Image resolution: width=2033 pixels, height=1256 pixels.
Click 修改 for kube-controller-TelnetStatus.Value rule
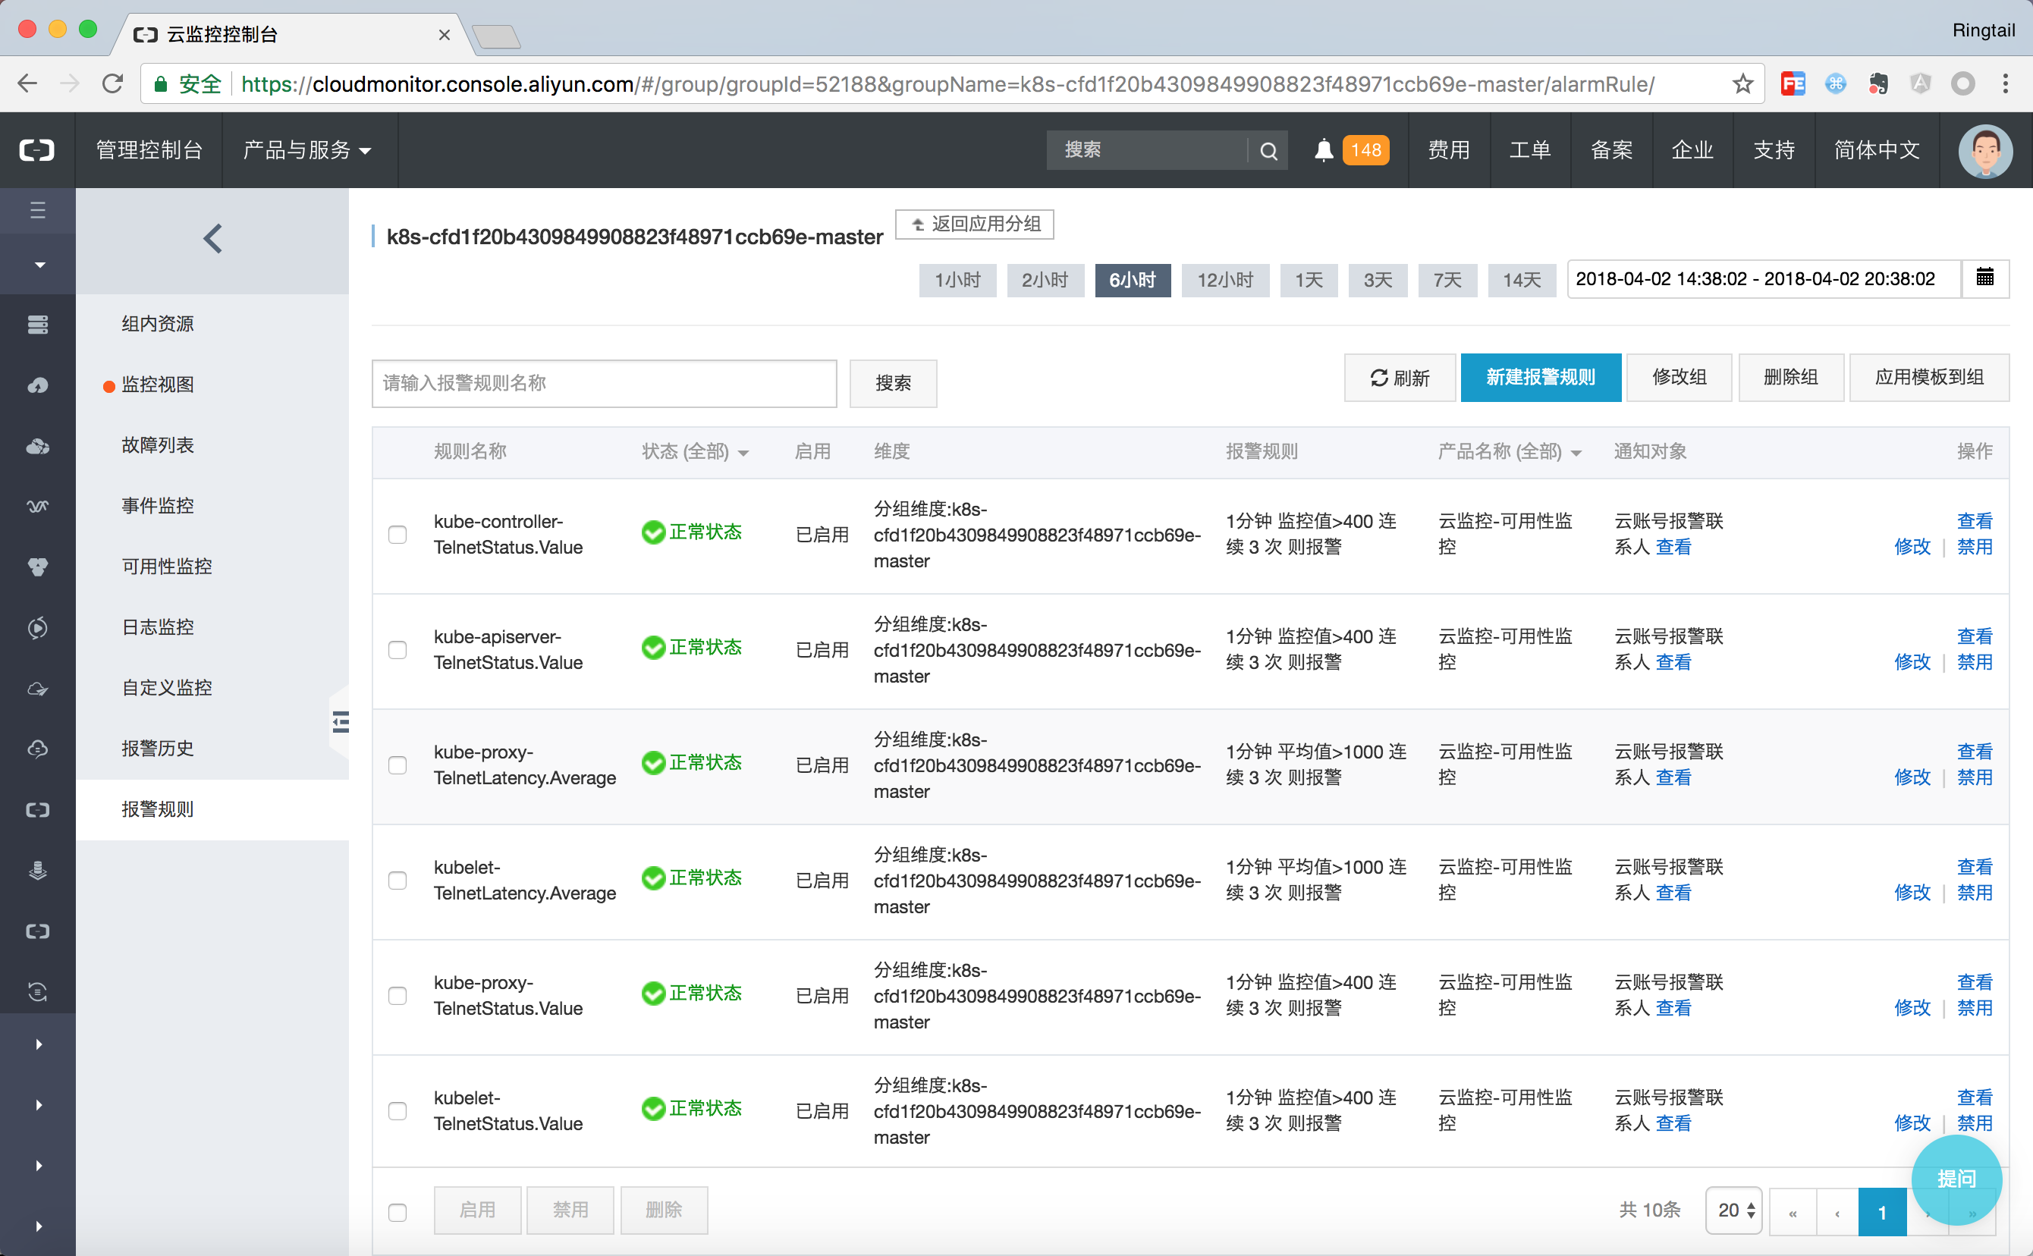point(1912,547)
